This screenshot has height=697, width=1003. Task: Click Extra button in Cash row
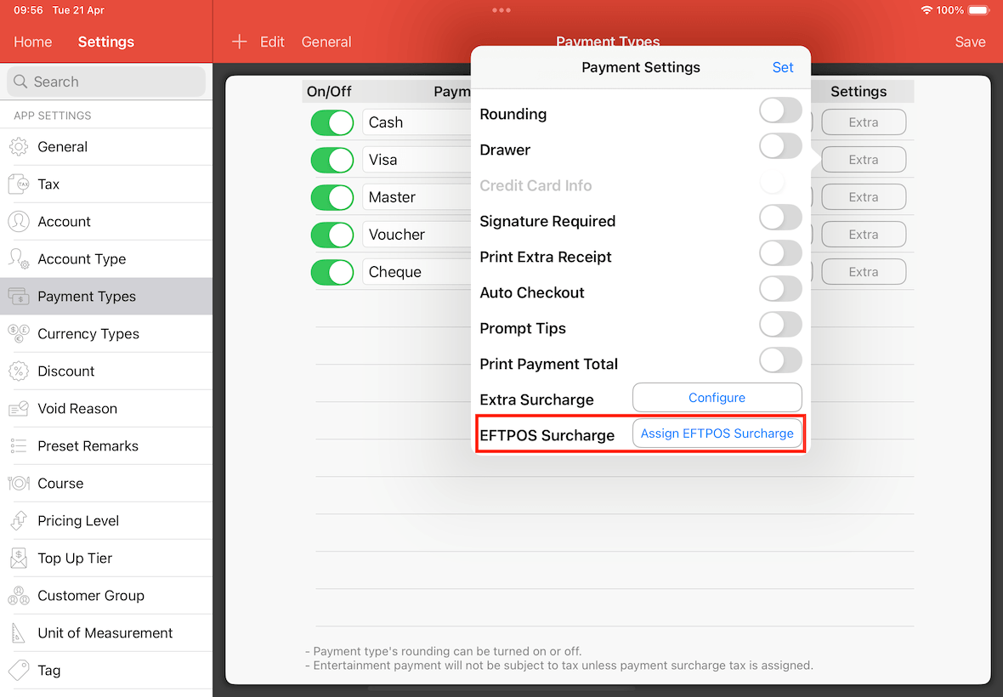tap(864, 122)
